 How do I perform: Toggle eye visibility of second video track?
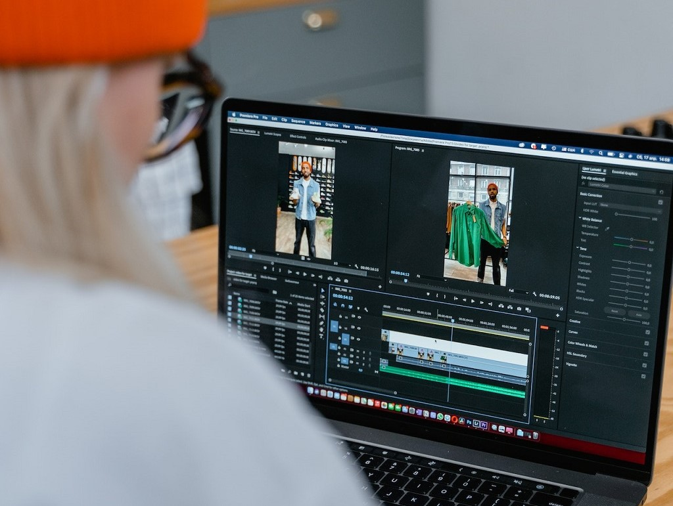pyautogui.click(x=359, y=329)
